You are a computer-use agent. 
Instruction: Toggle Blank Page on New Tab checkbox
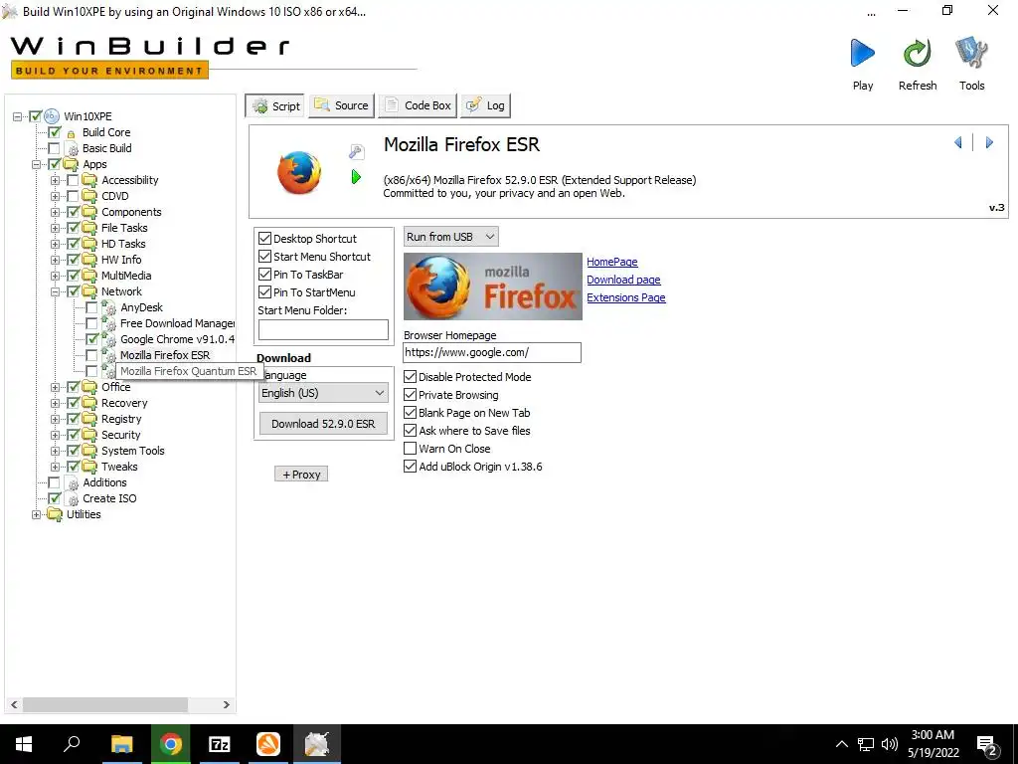[x=410, y=413]
